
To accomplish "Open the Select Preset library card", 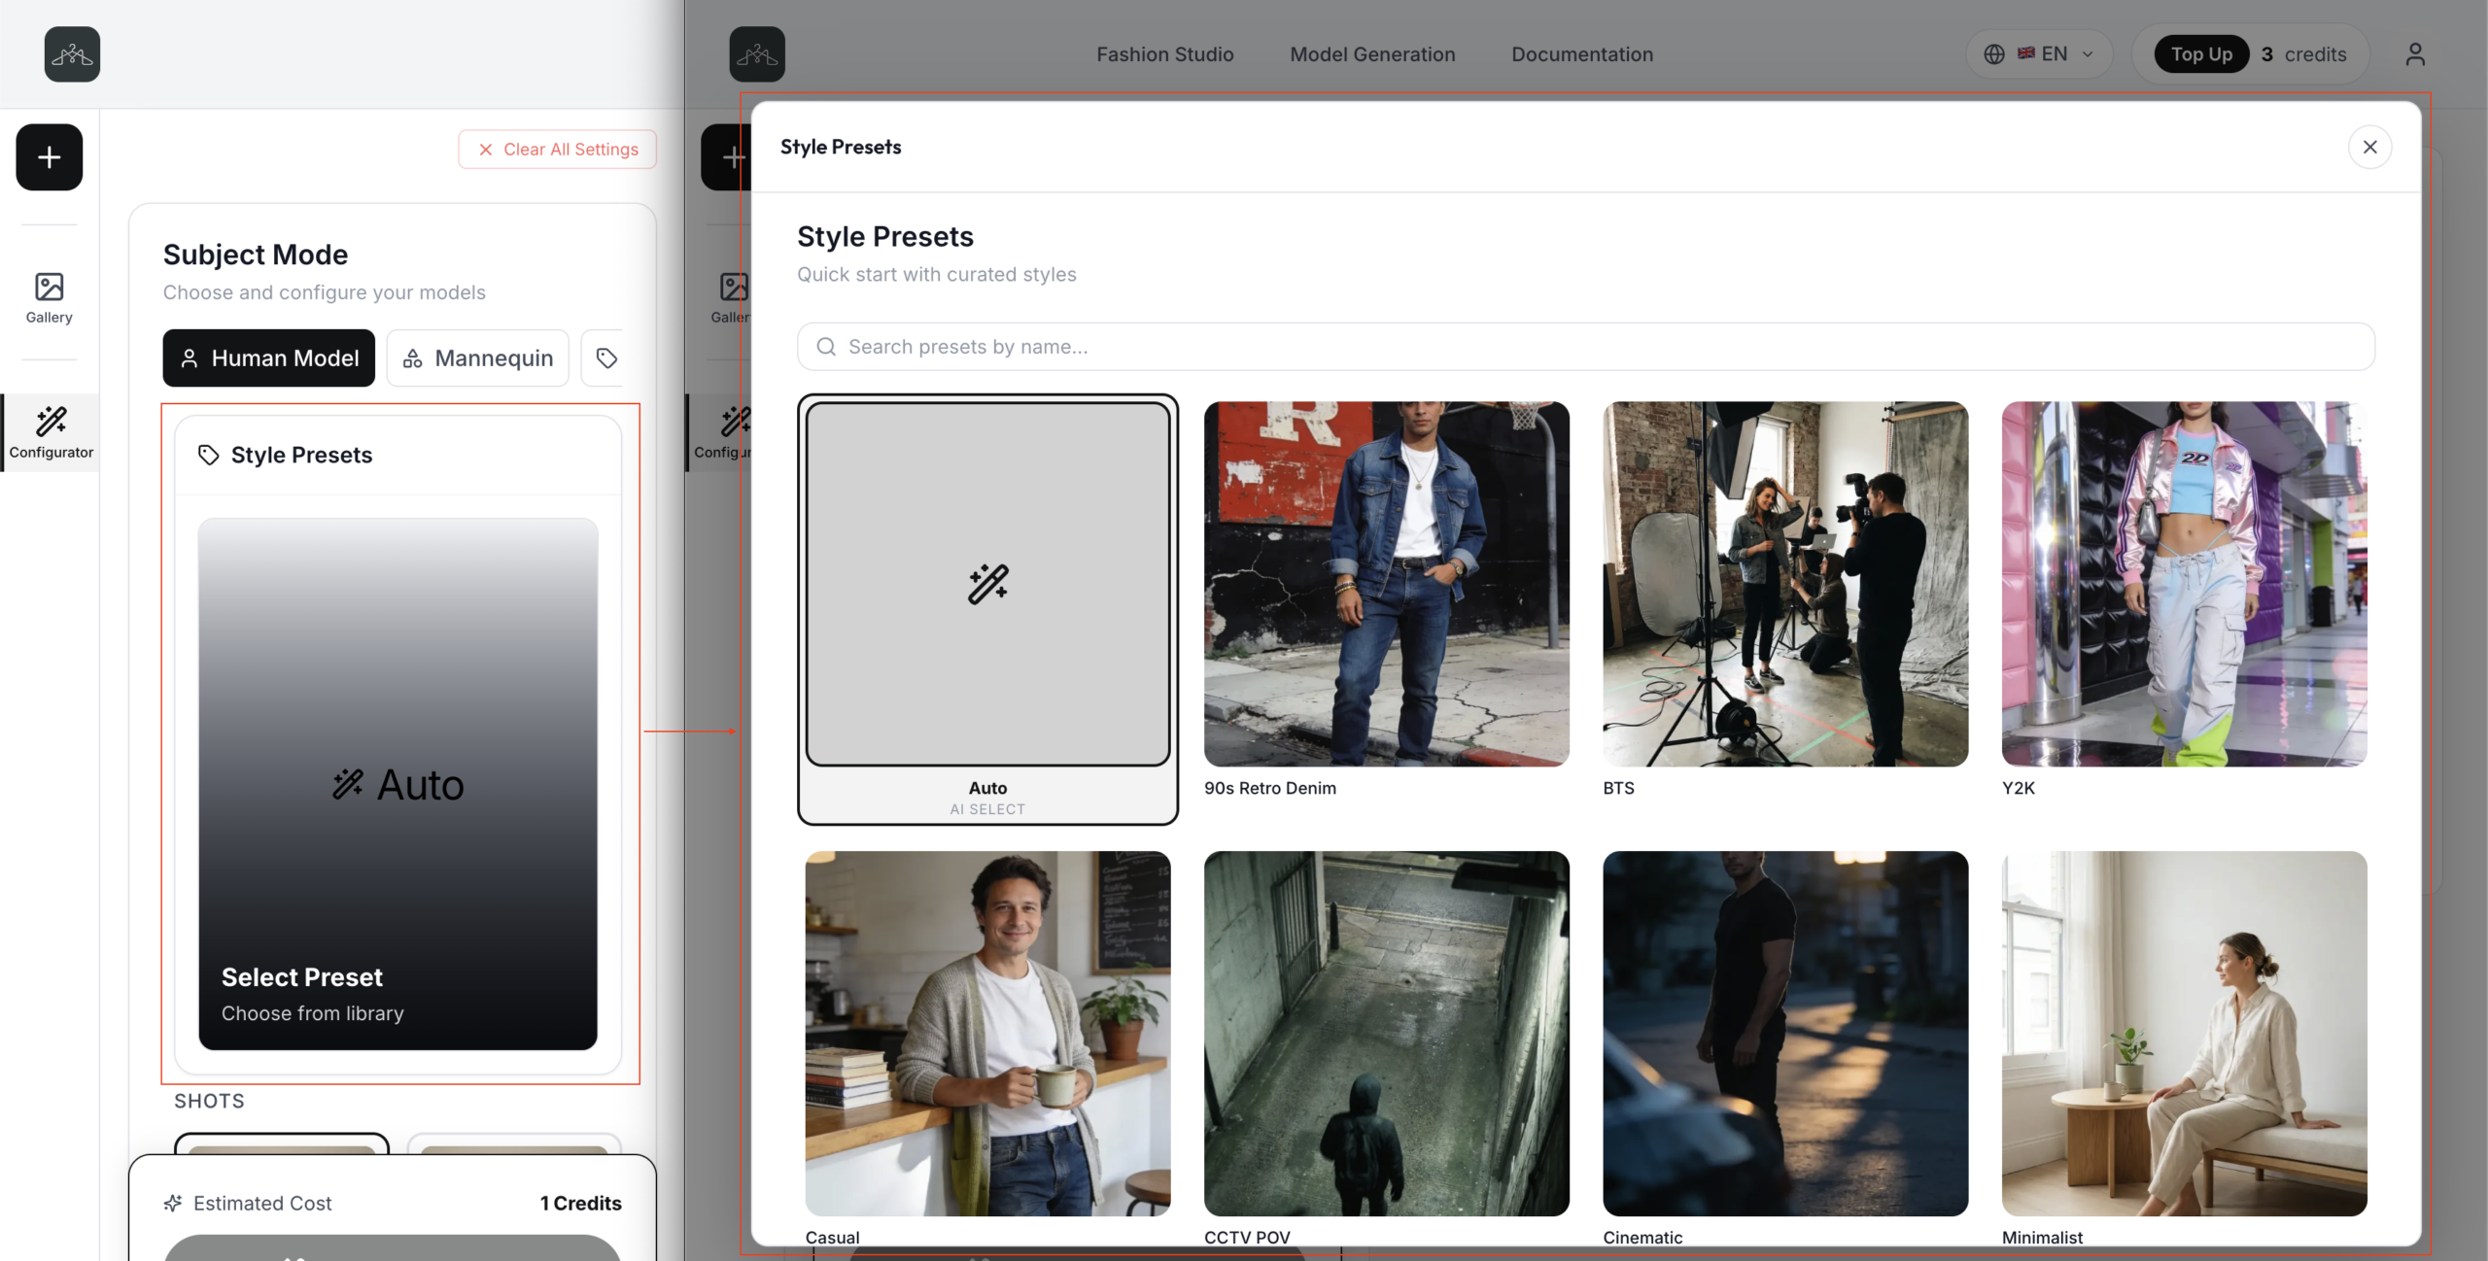I will (x=397, y=784).
